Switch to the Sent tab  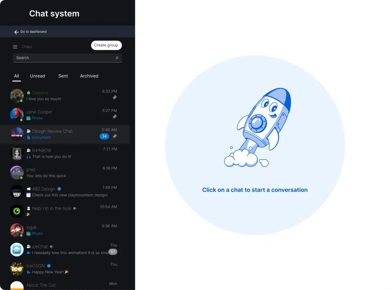click(63, 76)
